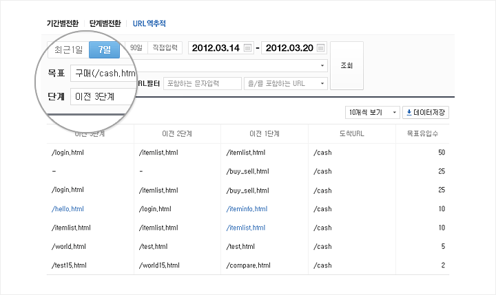The width and height of the screenshot is (496, 295).
Task: Click the 조회 search button
Action: tap(347, 65)
